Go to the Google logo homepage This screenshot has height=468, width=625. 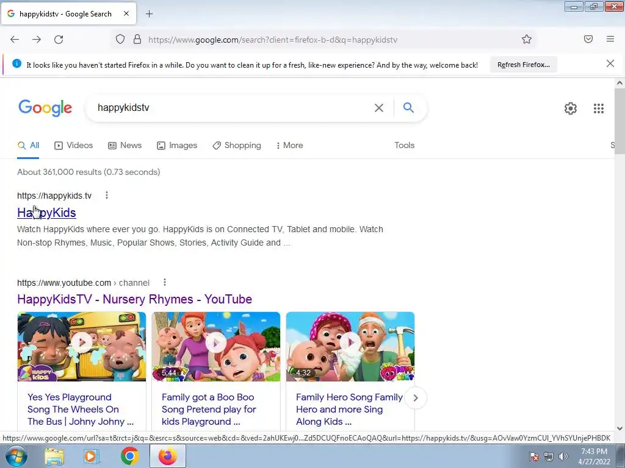pyautogui.click(x=45, y=108)
